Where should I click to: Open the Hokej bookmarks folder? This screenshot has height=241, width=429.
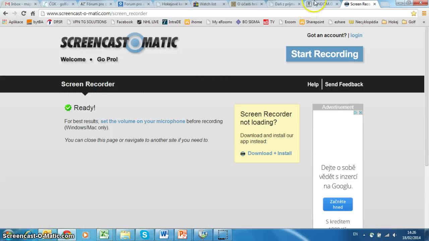[390, 22]
